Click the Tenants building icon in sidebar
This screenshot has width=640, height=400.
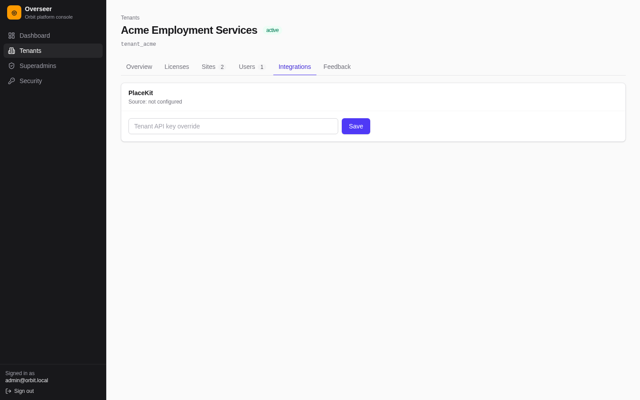(x=12, y=51)
